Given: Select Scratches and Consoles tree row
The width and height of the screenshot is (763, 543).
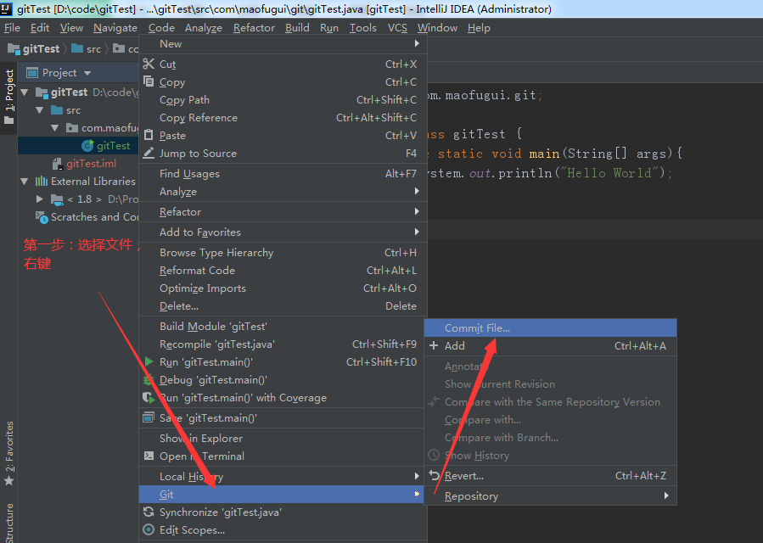Looking at the screenshot, I should tap(78, 217).
